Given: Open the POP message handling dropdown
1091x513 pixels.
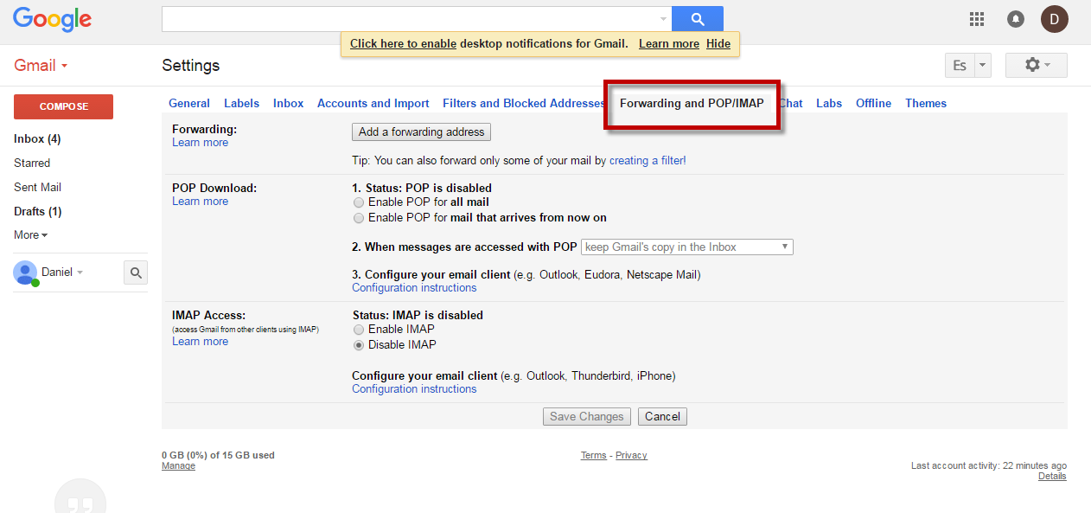Looking at the screenshot, I should 686,247.
